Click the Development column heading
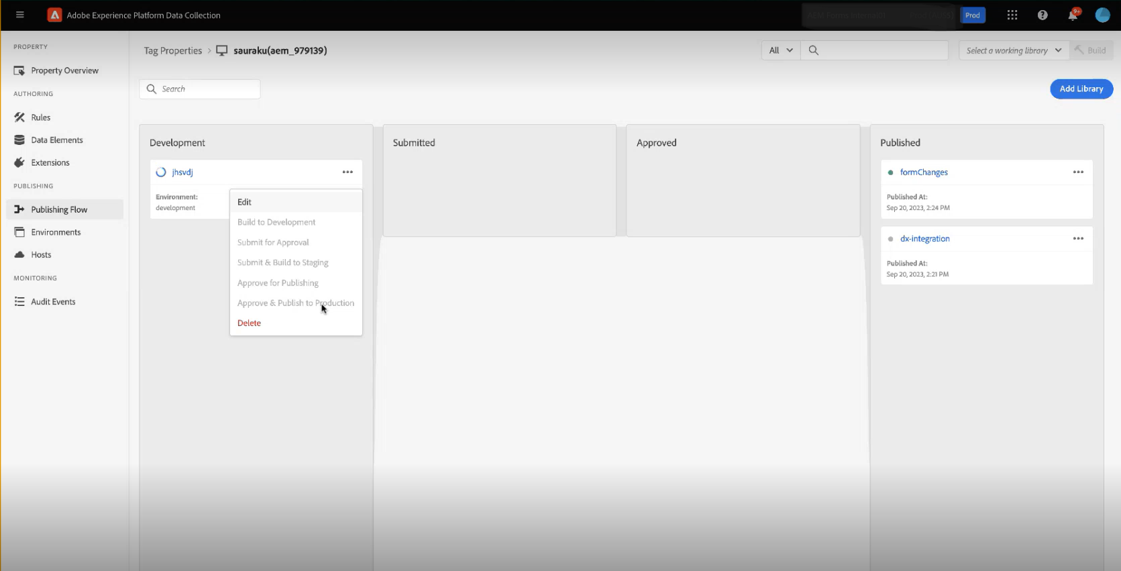The width and height of the screenshot is (1121, 571). (177, 143)
